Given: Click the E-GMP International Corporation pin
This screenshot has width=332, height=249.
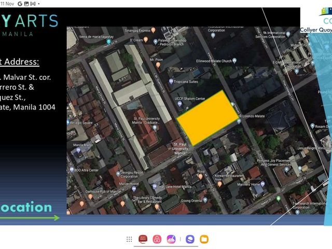Looking at the screenshot, I should coord(297,72).
